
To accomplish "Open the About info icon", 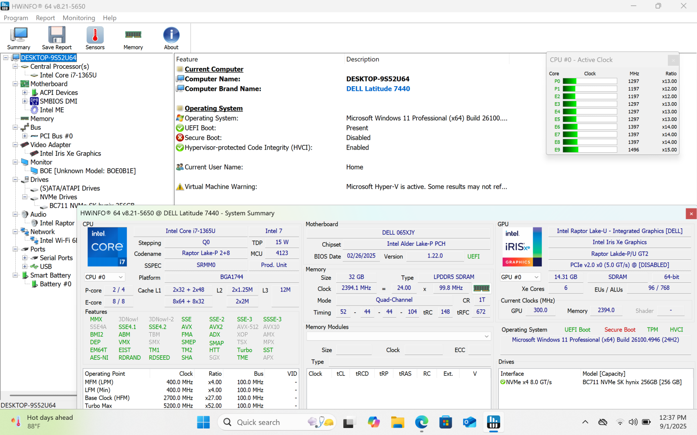I will (171, 35).
